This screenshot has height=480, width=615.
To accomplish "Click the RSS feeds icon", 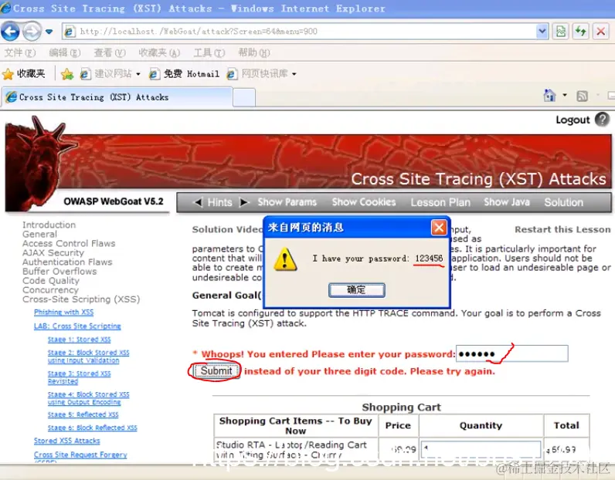I will pos(582,96).
